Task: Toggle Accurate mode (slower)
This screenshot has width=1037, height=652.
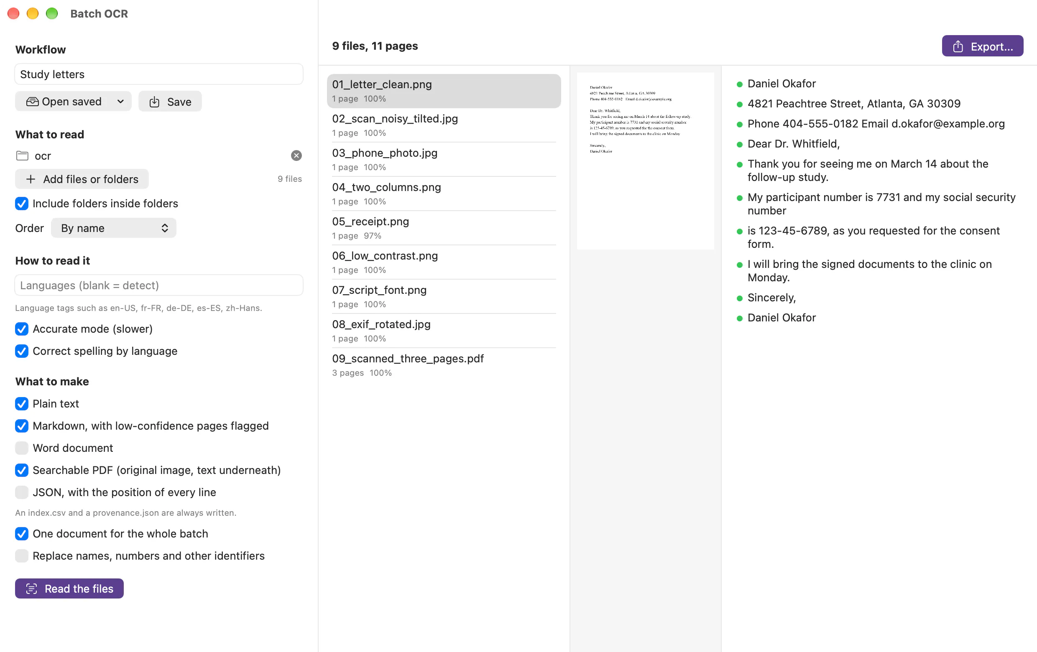Action: (21, 329)
